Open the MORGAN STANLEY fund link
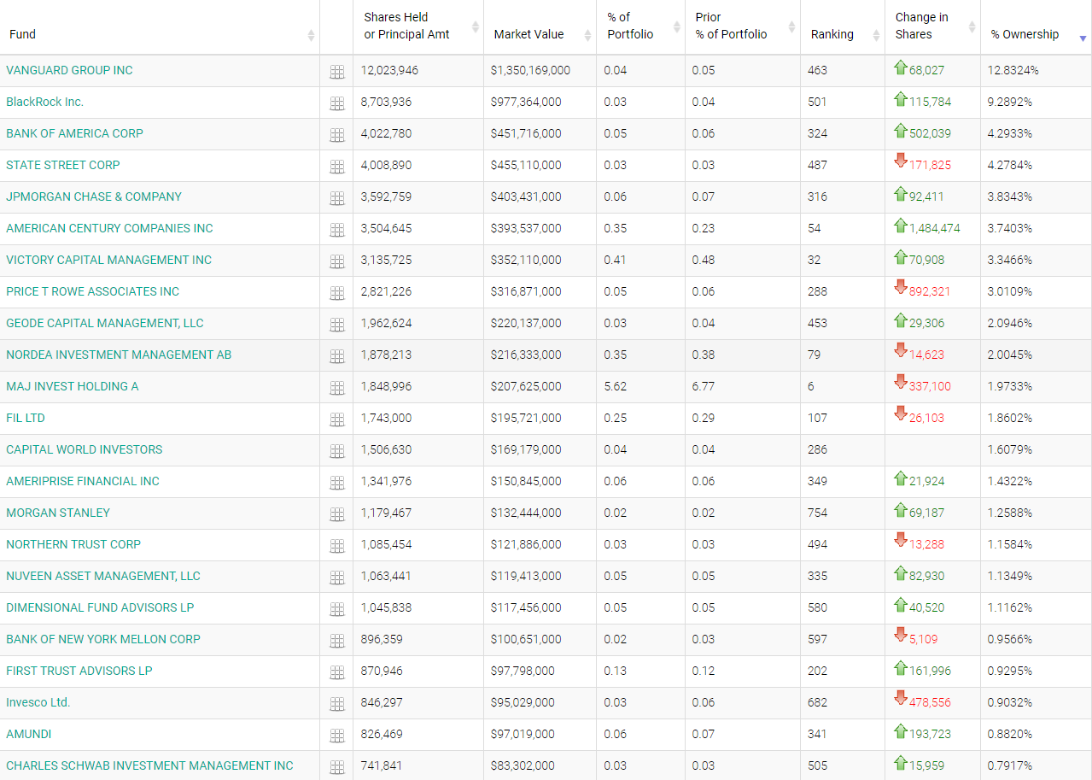This screenshot has height=780, width=1092. point(58,513)
